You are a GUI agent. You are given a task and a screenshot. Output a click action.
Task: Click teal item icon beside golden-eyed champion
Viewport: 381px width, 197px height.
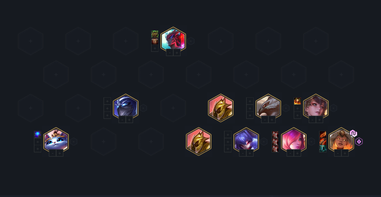323,148
